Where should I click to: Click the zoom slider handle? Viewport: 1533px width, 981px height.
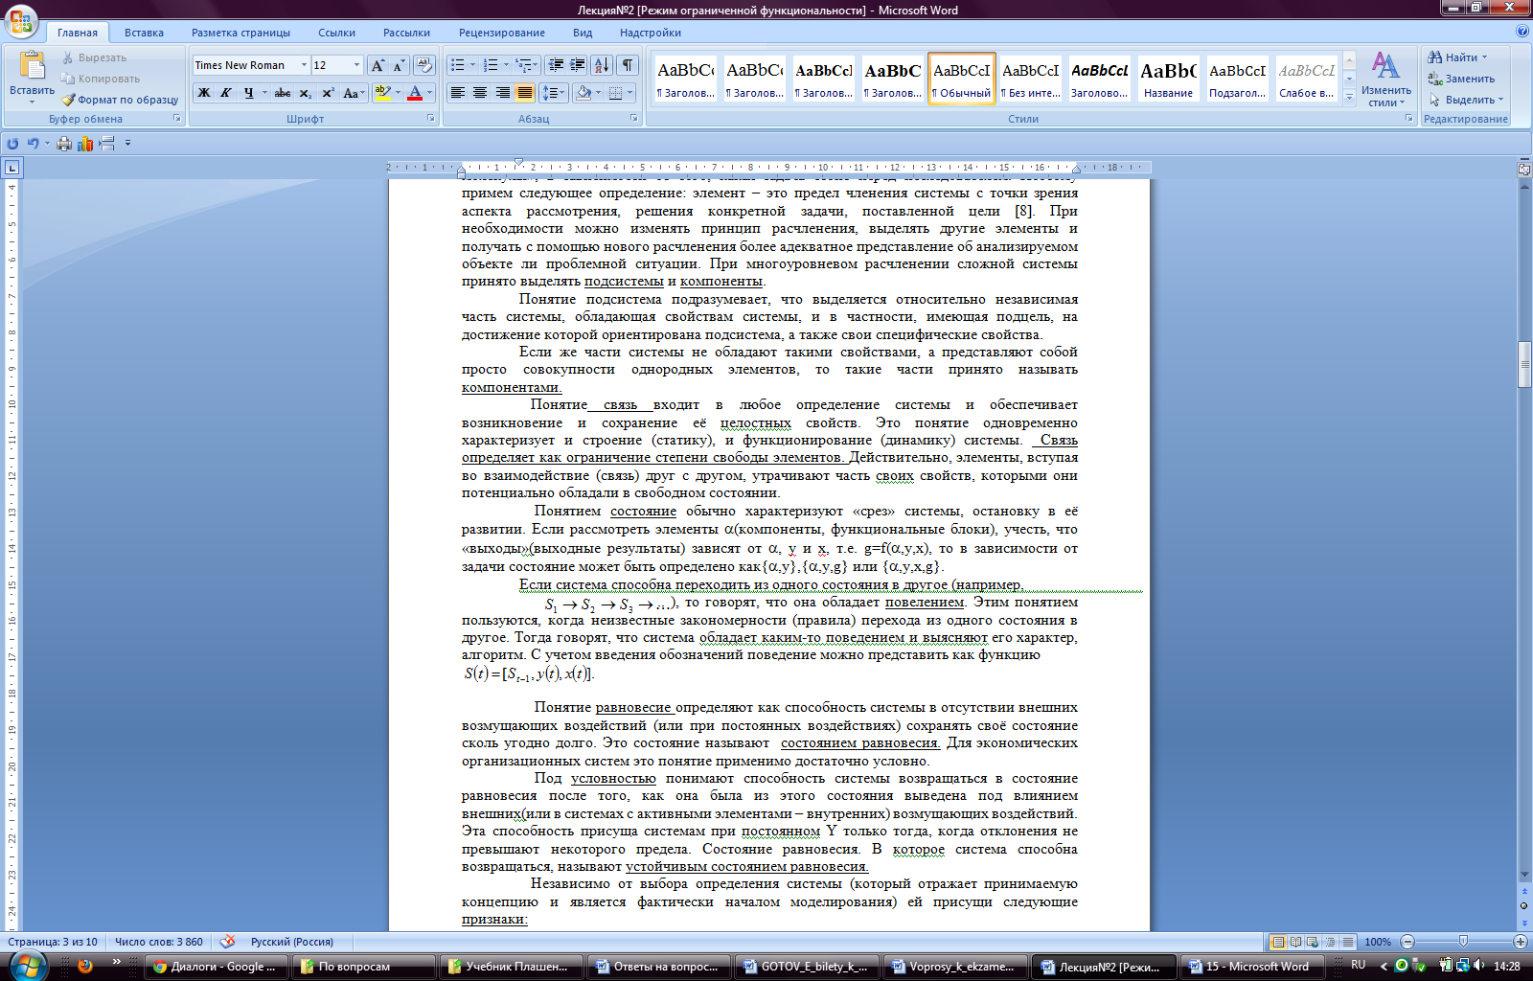click(1463, 942)
